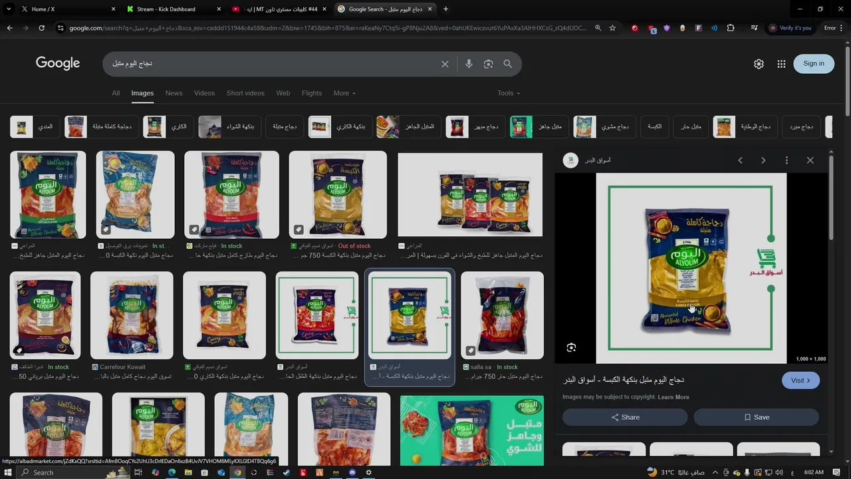Click the Verify it's you profile button
Viewport: 851px width, 479px height.
(790, 28)
